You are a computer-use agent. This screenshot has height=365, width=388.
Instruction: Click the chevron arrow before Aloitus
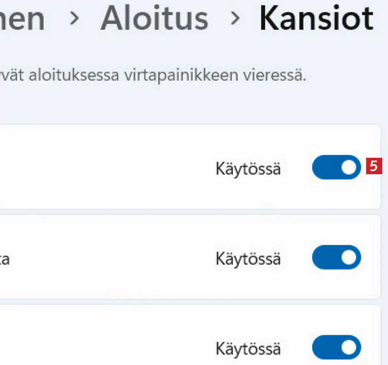pos(74,19)
